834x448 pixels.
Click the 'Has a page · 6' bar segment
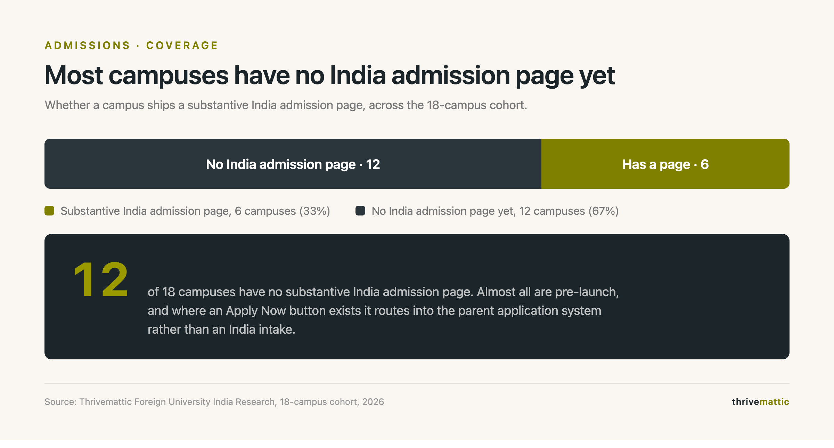coord(665,164)
